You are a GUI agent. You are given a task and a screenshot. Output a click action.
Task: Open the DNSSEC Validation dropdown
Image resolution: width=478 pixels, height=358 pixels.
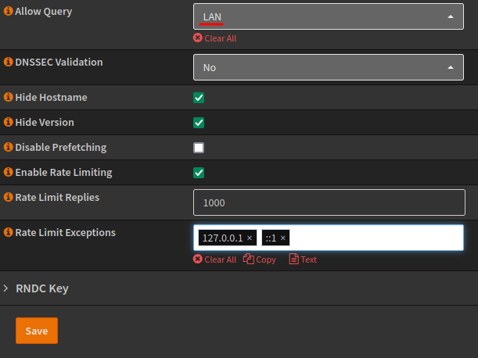click(x=329, y=67)
